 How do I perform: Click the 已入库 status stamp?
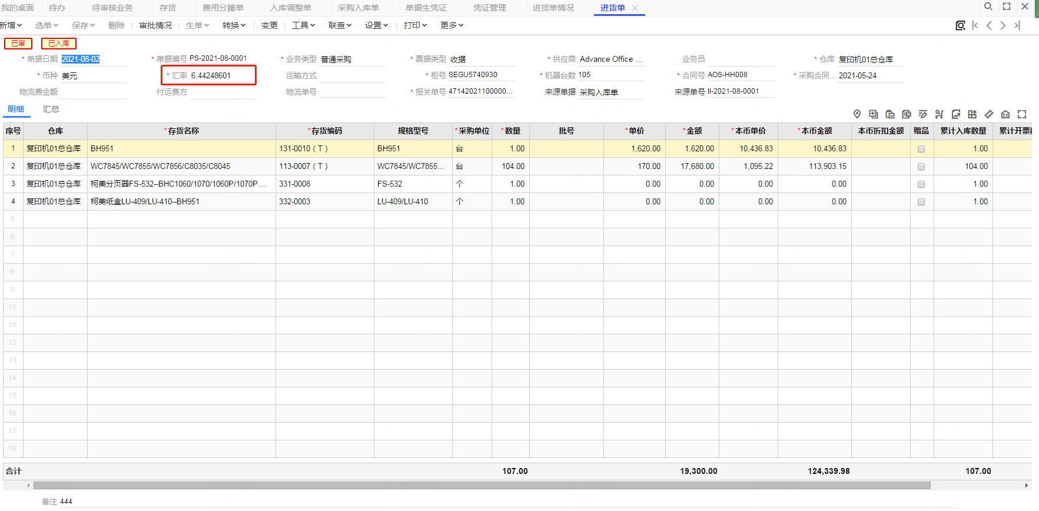tap(59, 43)
